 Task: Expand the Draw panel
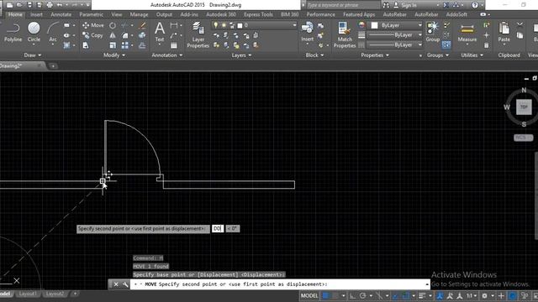click(33, 55)
